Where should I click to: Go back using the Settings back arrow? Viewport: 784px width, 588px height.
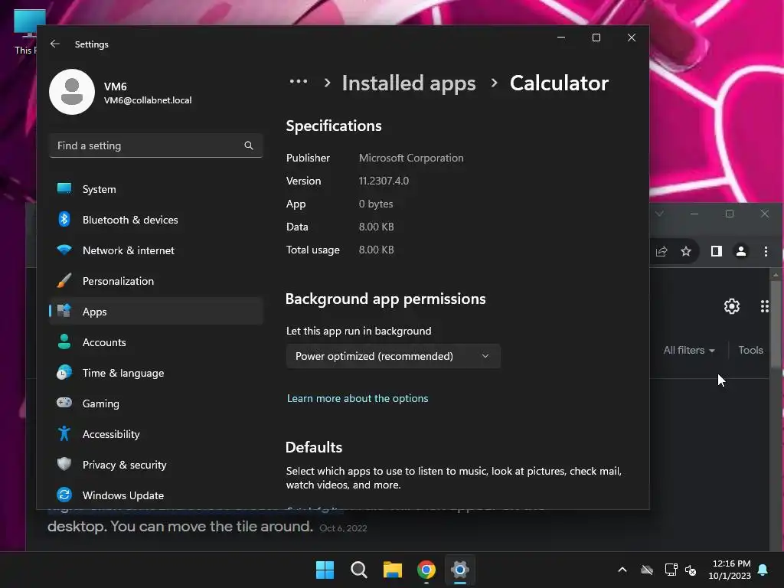click(x=55, y=44)
